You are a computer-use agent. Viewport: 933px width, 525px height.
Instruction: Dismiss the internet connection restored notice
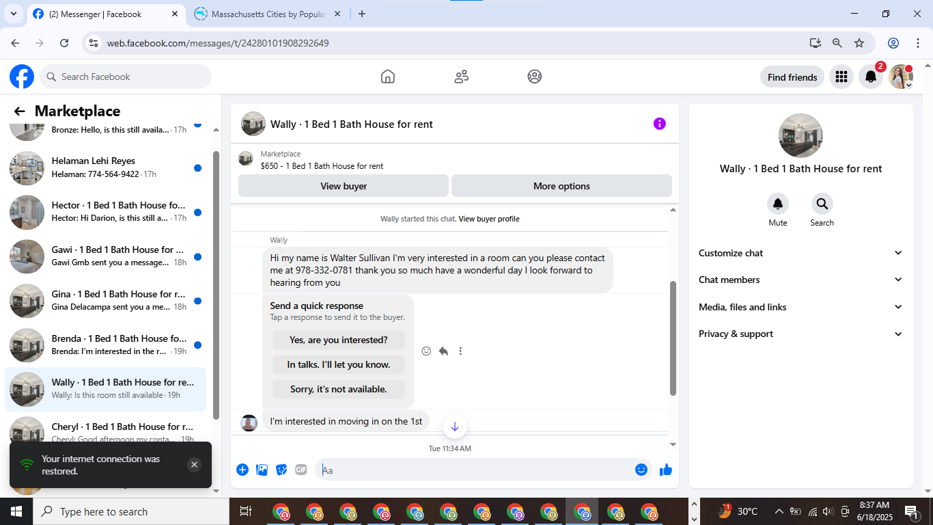[x=194, y=465]
